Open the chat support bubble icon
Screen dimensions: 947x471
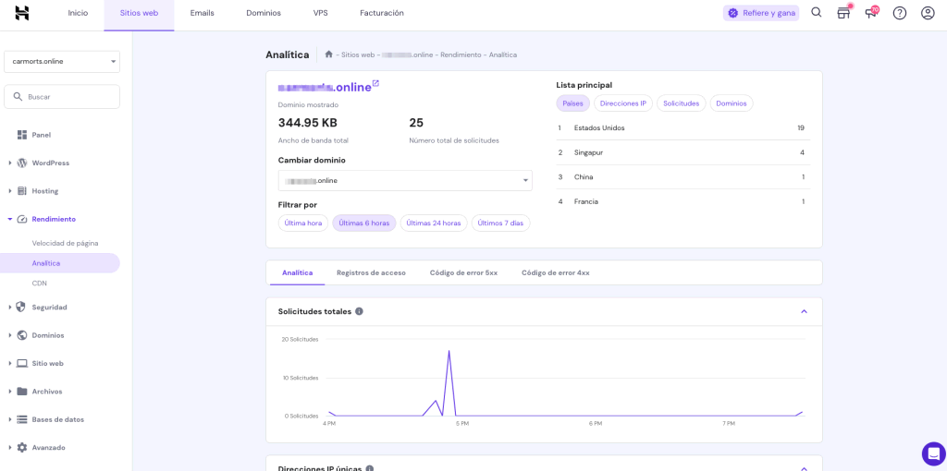click(933, 453)
